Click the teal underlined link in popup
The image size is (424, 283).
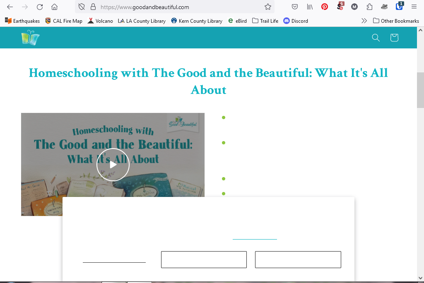tap(255, 236)
